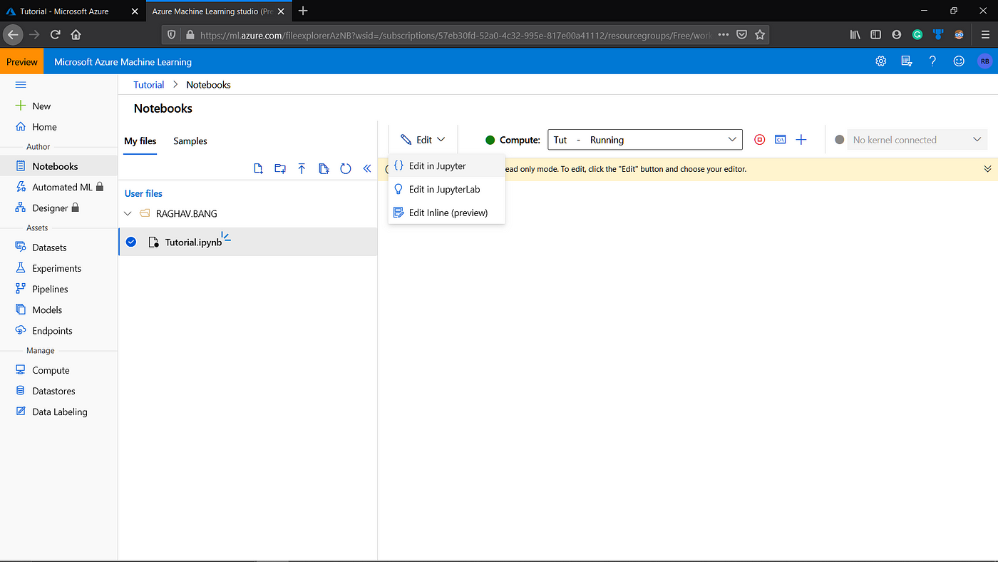Screen dimensions: 998x562
Task: Close the Azure Machine Learning studio tab
Action: [x=279, y=11]
